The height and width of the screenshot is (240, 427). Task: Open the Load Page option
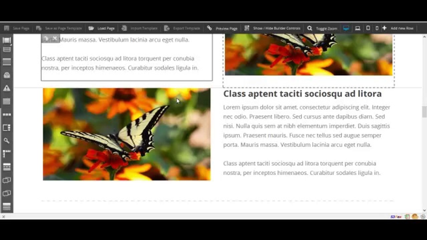pyautogui.click(x=101, y=28)
